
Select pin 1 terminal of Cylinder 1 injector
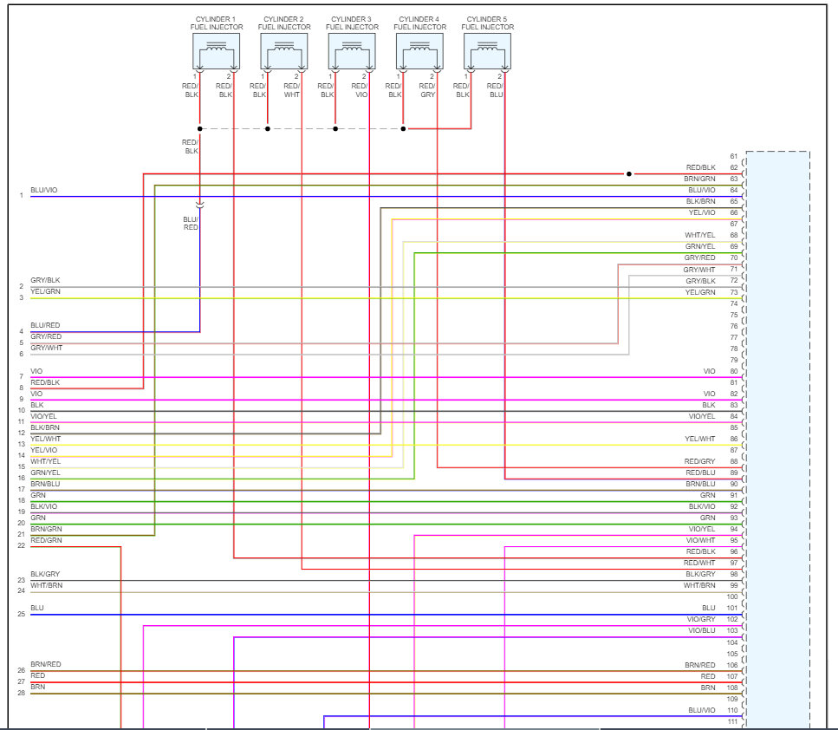click(201, 74)
